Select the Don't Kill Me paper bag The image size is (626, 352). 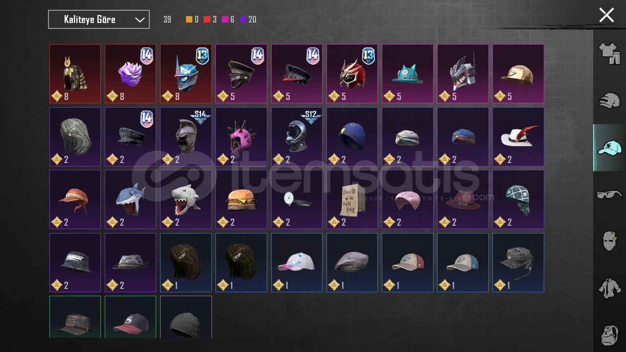(352, 199)
